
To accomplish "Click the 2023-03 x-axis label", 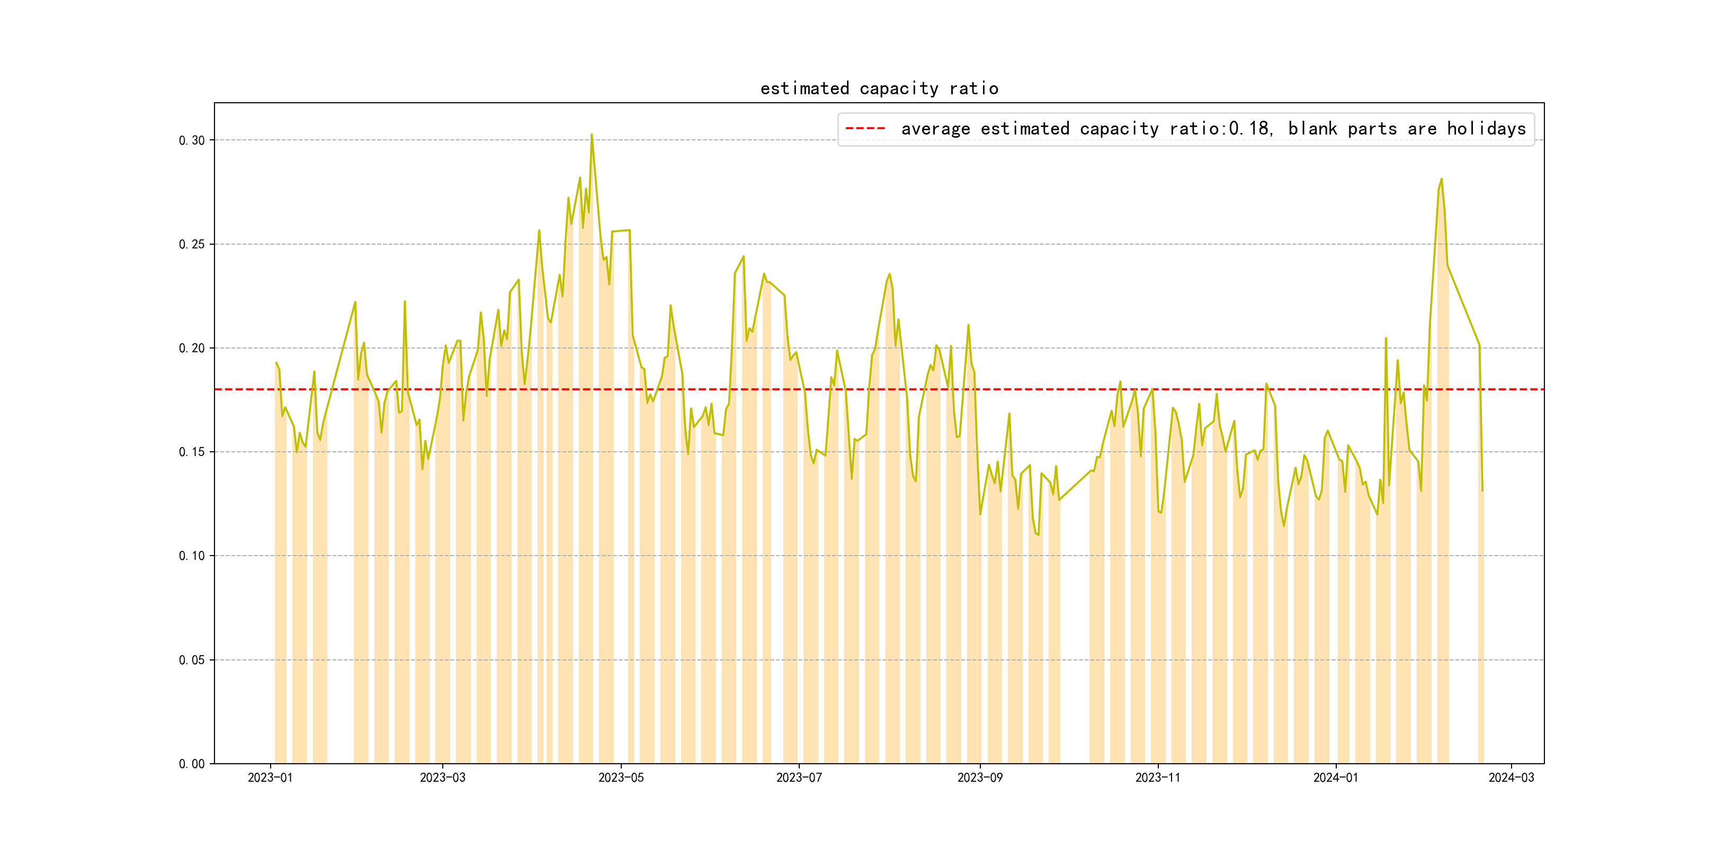I will coord(442,777).
